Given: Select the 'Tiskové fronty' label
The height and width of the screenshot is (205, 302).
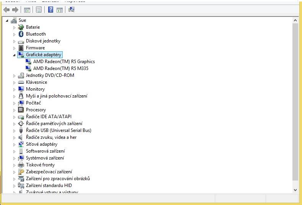Looking at the screenshot, I should [x=40, y=165].
